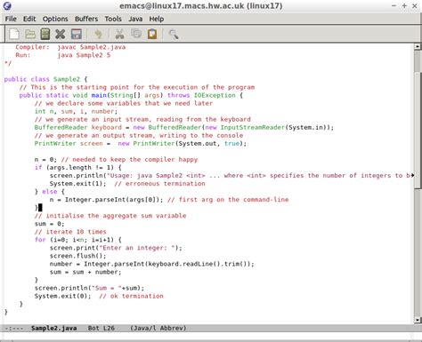This screenshot has height=342, width=422.
Task: Click the New file toolbar icon
Action: tap(14, 34)
